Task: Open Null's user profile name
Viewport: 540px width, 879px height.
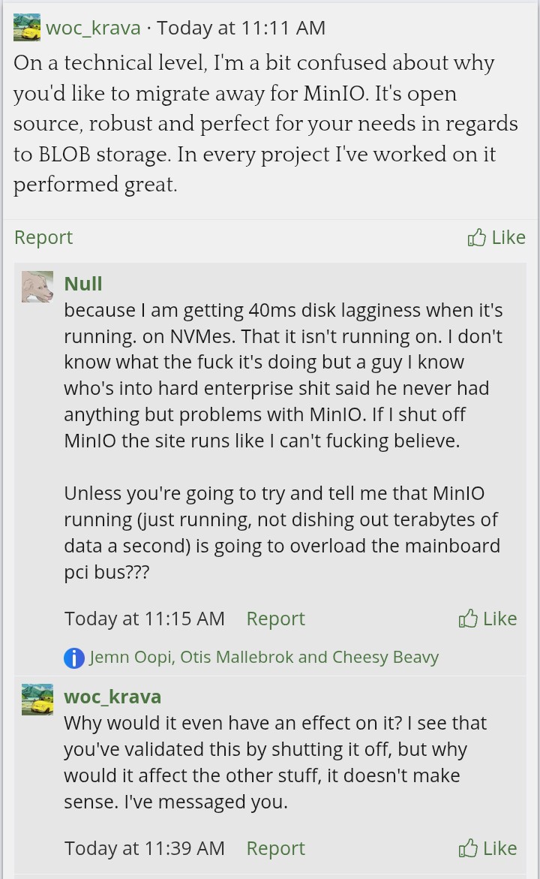Action: pos(83,284)
